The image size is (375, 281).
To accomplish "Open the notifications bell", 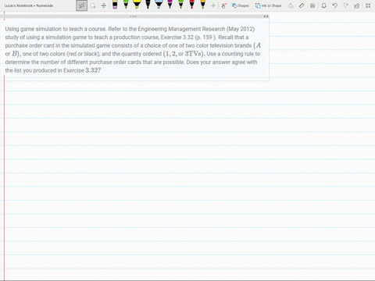I will click(323, 5).
